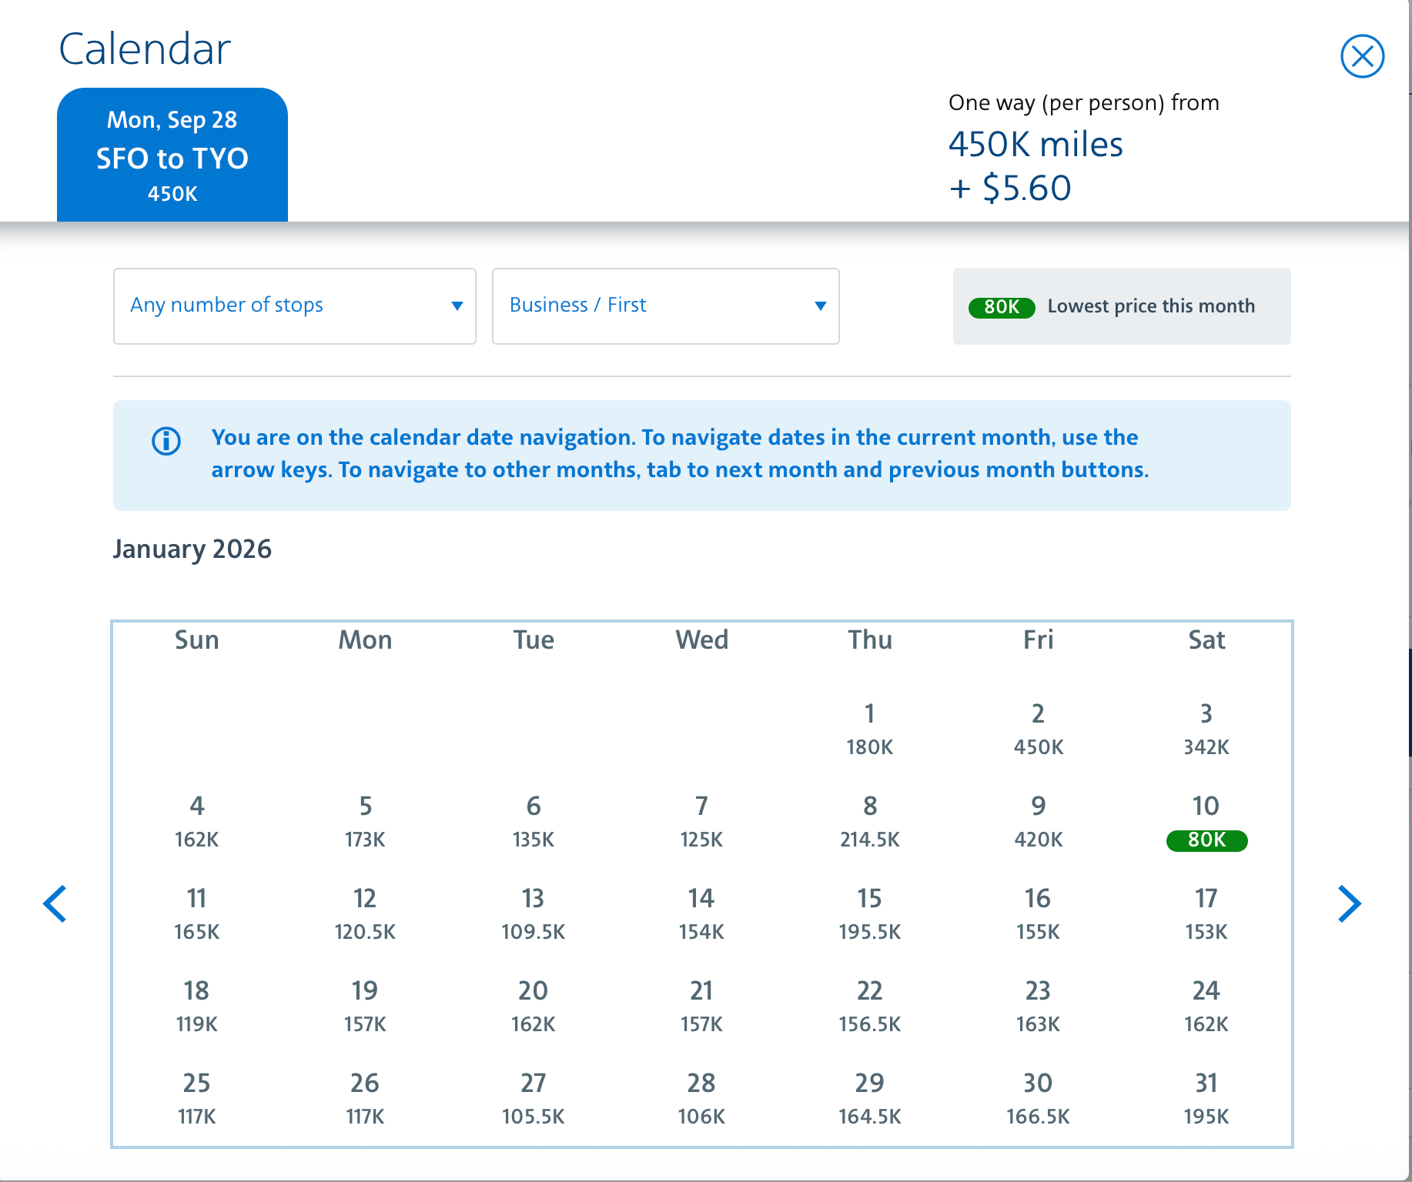Select the Mon Sep 28 SFO to TYO tab

click(x=172, y=154)
